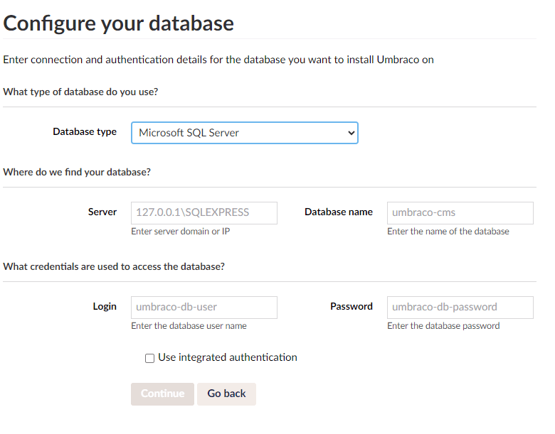The height and width of the screenshot is (434, 555).
Task: Click the Go back button
Action: pos(226,394)
